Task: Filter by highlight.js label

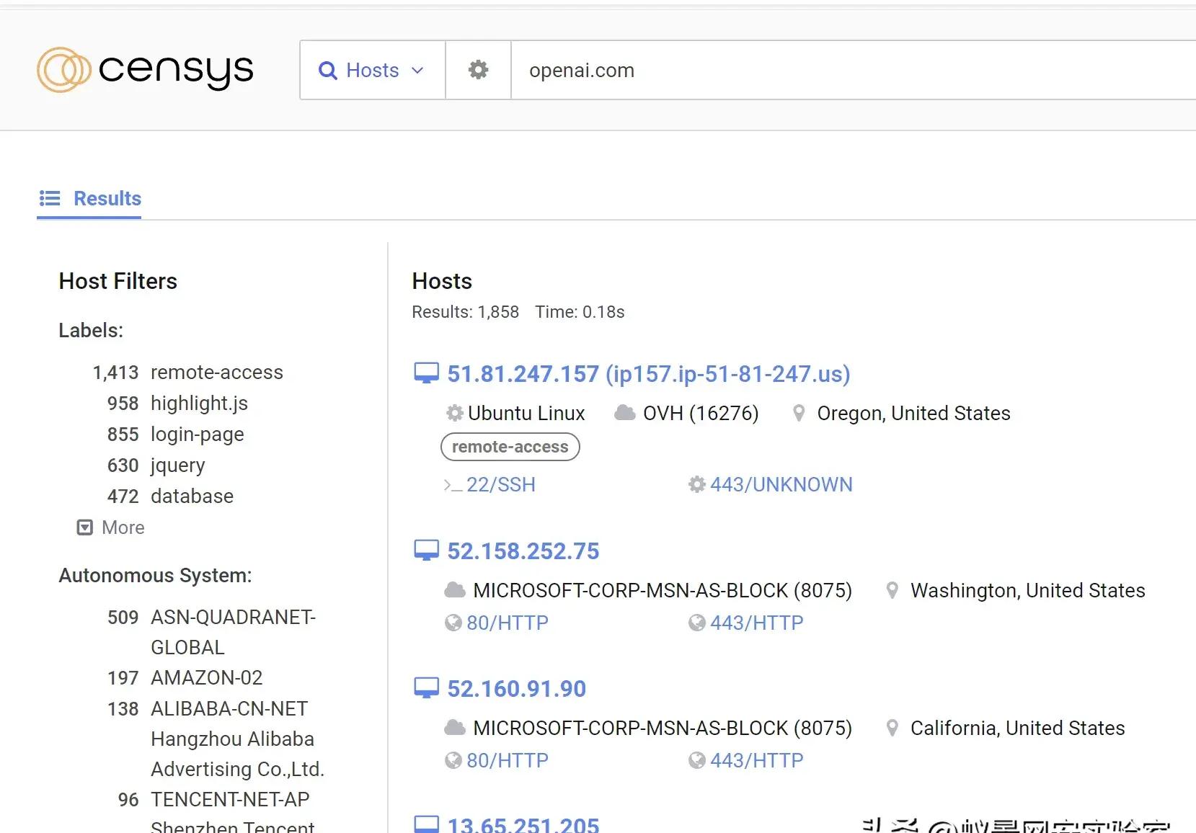Action: click(199, 403)
